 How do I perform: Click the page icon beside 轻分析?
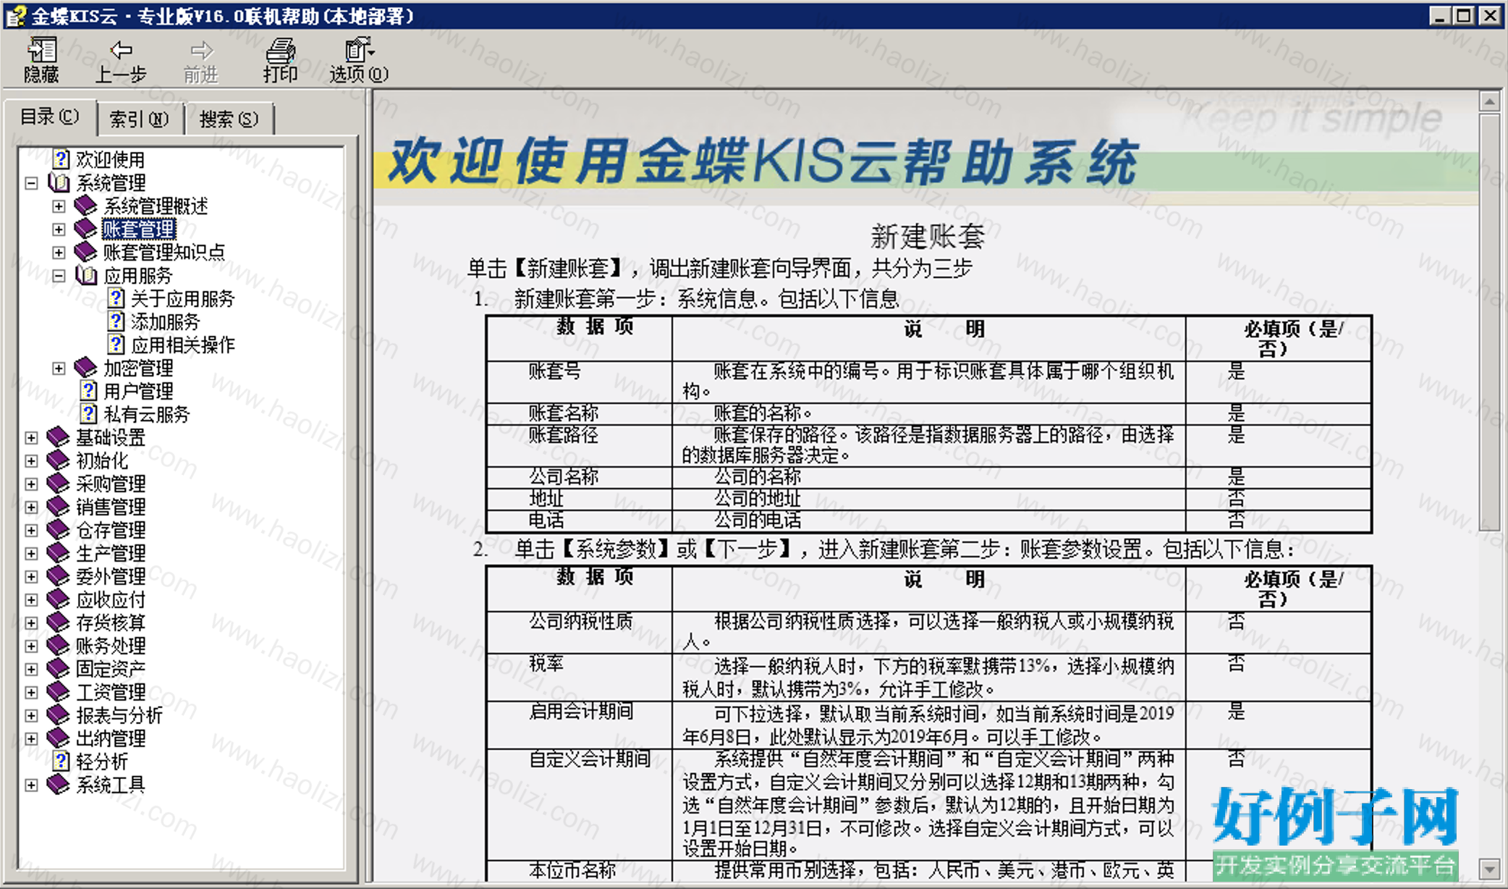point(62,762)
